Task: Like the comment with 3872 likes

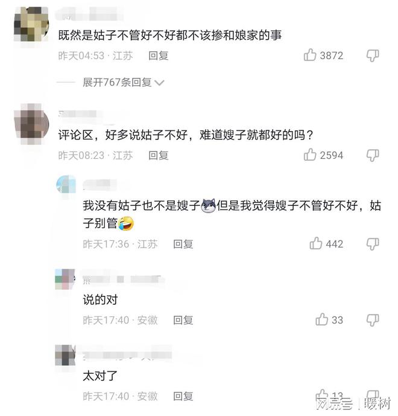Action: point(310,55)
